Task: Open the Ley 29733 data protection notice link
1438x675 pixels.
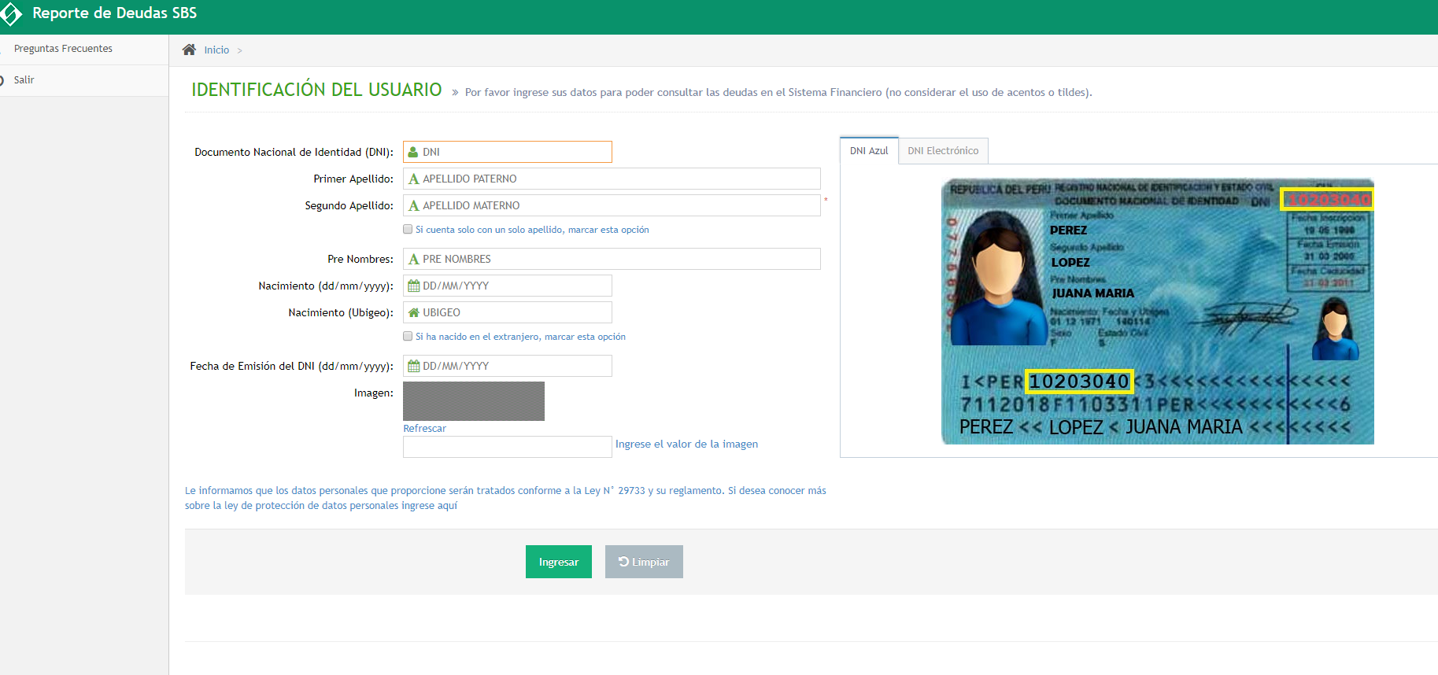Action: click(505, 498)
